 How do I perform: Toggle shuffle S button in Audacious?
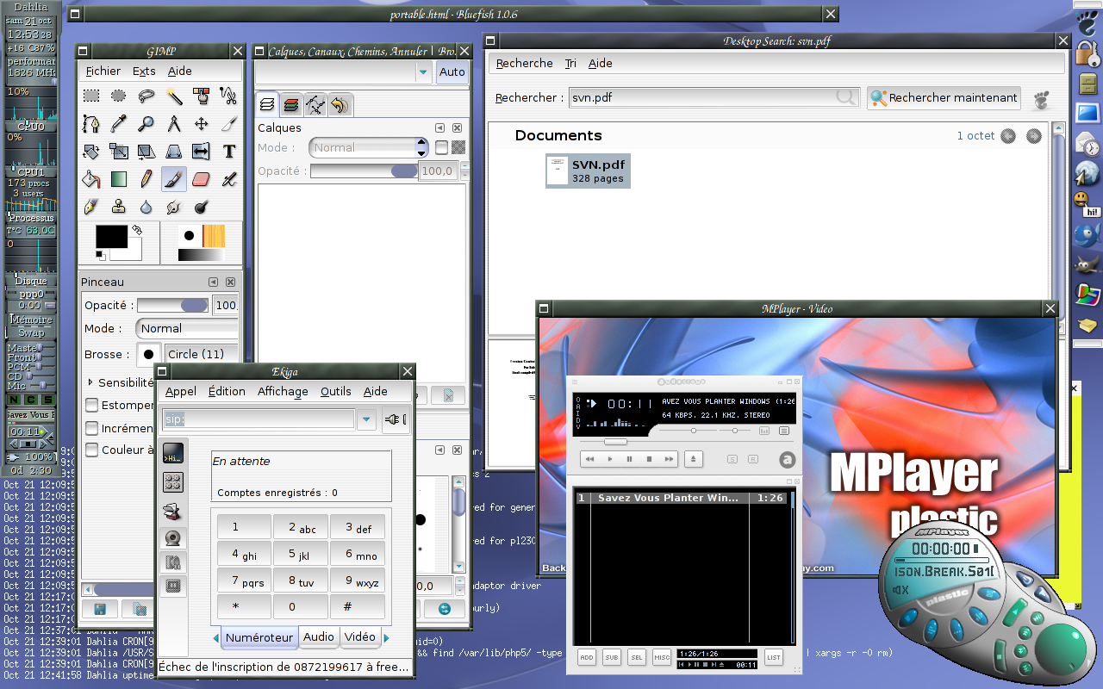pos(732,459)
